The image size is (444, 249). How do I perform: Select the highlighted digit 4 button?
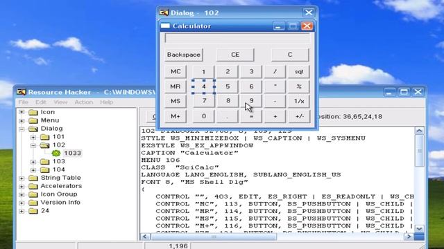coord(203,86)
